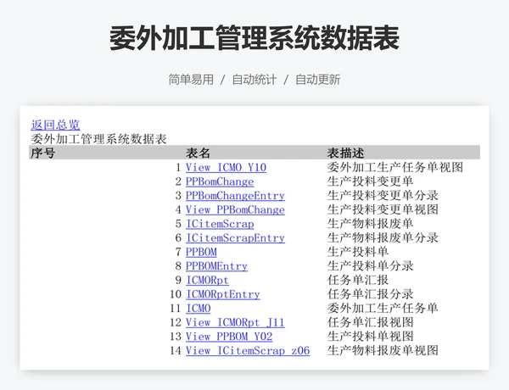
Task: Open the View_ICMORpt_J11 link
Action: coord(235,322)
